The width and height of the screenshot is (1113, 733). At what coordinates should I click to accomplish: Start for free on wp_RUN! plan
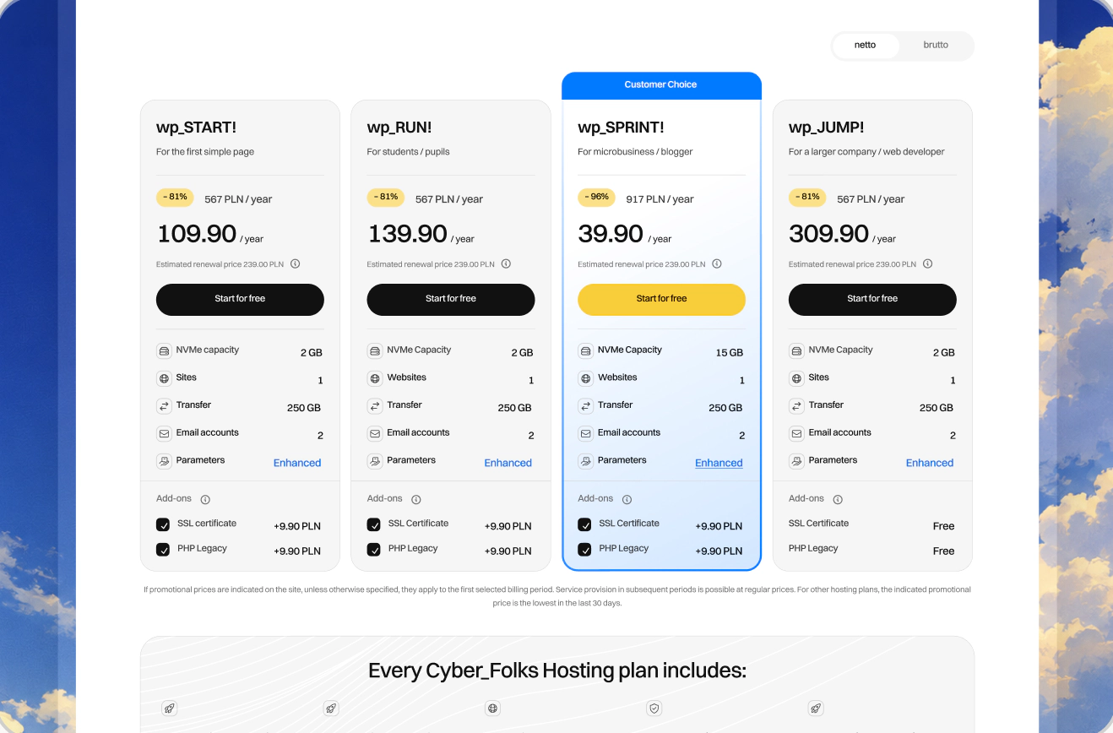(x=451, y=299)
